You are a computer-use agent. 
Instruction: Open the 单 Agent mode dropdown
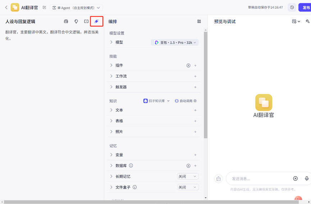76,8
